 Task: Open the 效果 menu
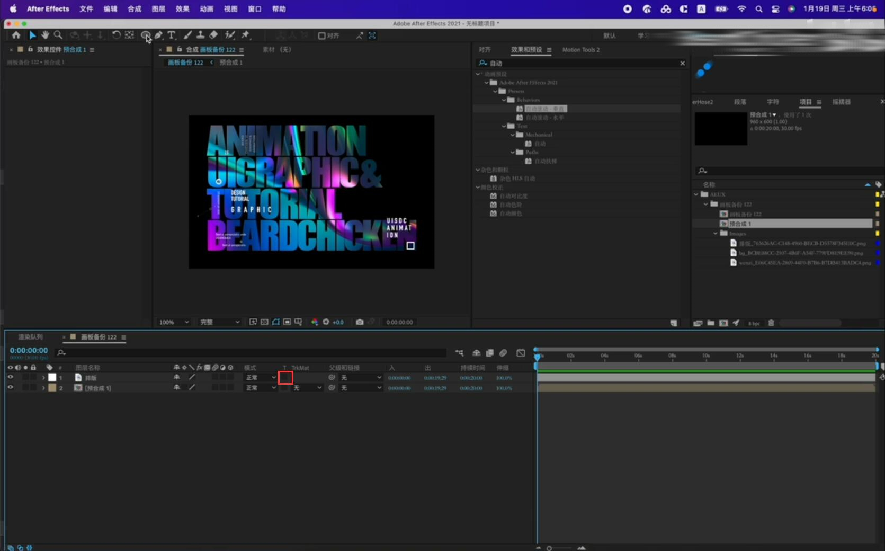183,9
